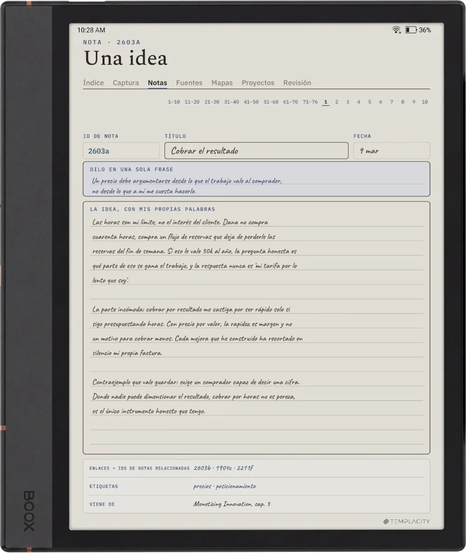Go to note page 2
Image resolution: width=466 pixels, height=553 pixels.
[336, 102]
